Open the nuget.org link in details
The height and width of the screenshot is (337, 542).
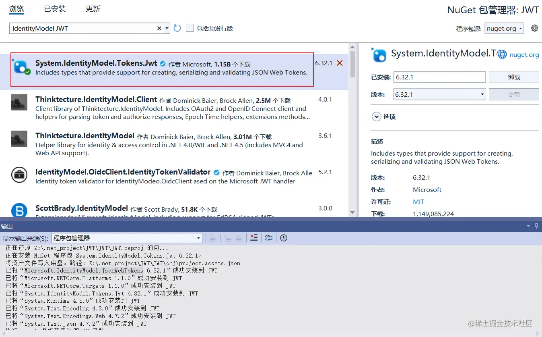(x=524, y=54)
